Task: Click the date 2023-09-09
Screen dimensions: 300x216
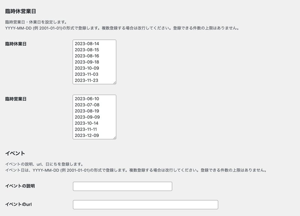Action: coord(87,117)
